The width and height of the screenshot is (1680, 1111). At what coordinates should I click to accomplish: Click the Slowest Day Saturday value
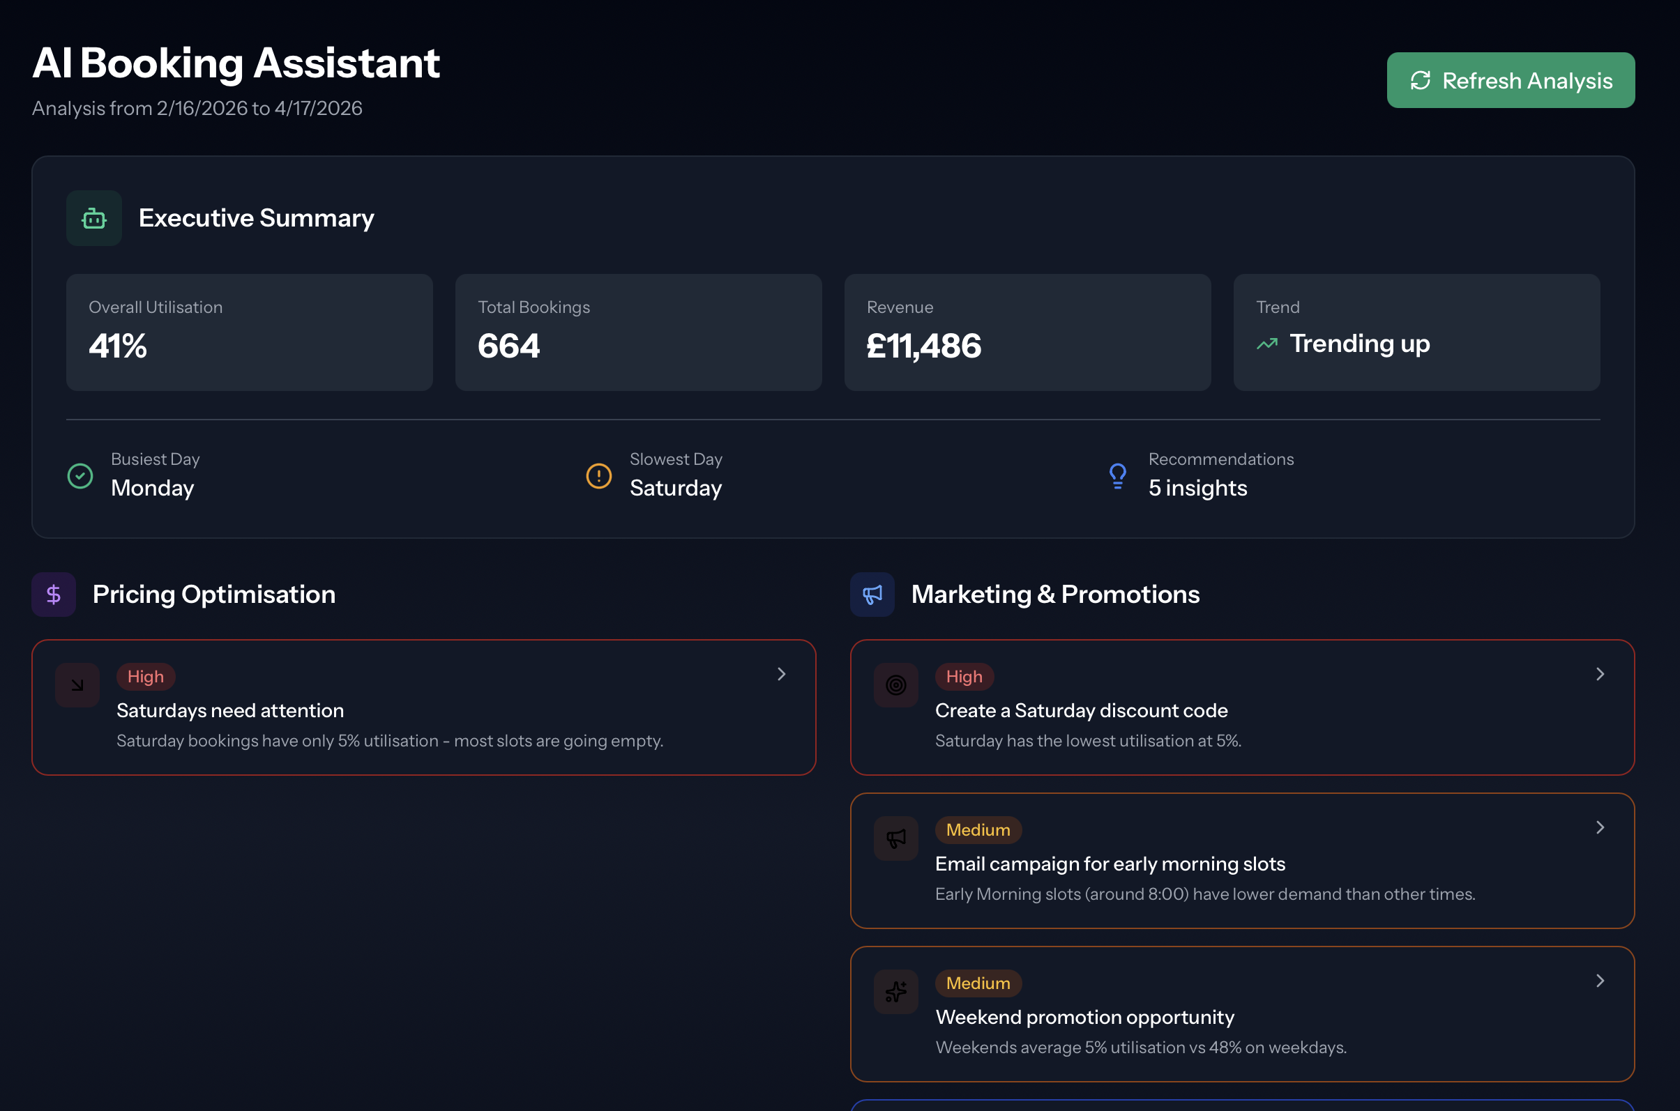[x=676, y=487]
